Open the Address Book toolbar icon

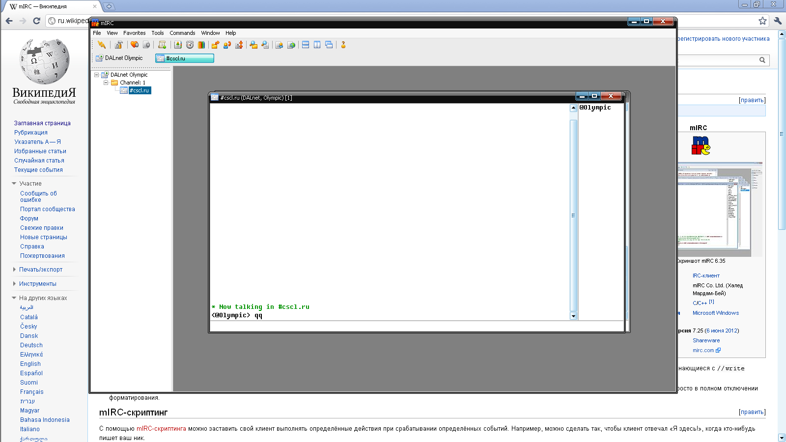coord(178,45)
